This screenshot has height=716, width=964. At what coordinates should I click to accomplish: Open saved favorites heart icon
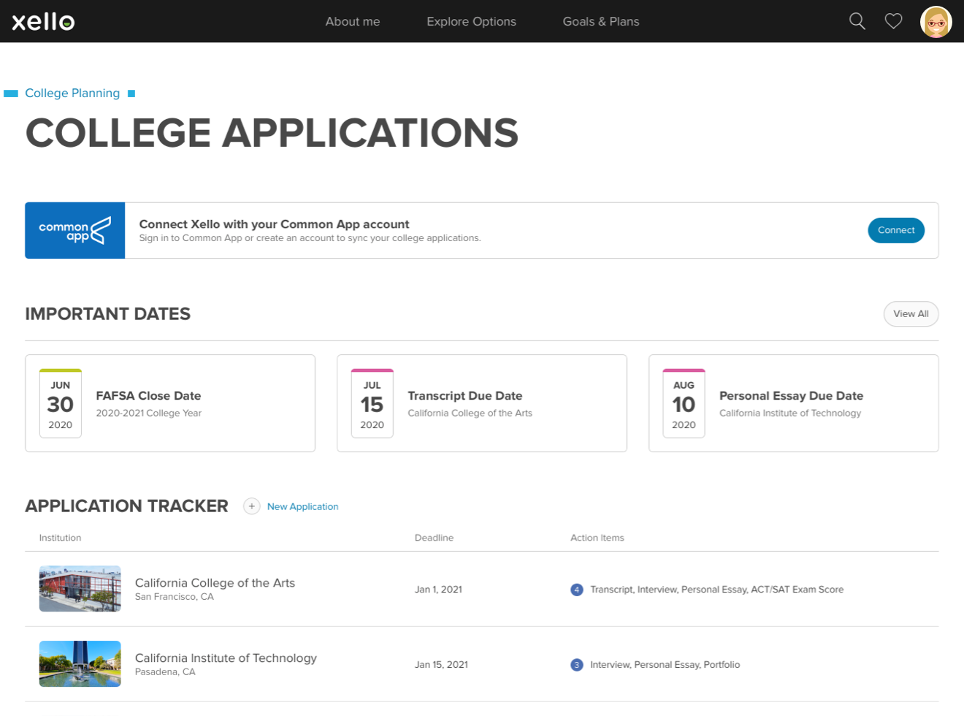pyautogui.click(x=893, y=21)
